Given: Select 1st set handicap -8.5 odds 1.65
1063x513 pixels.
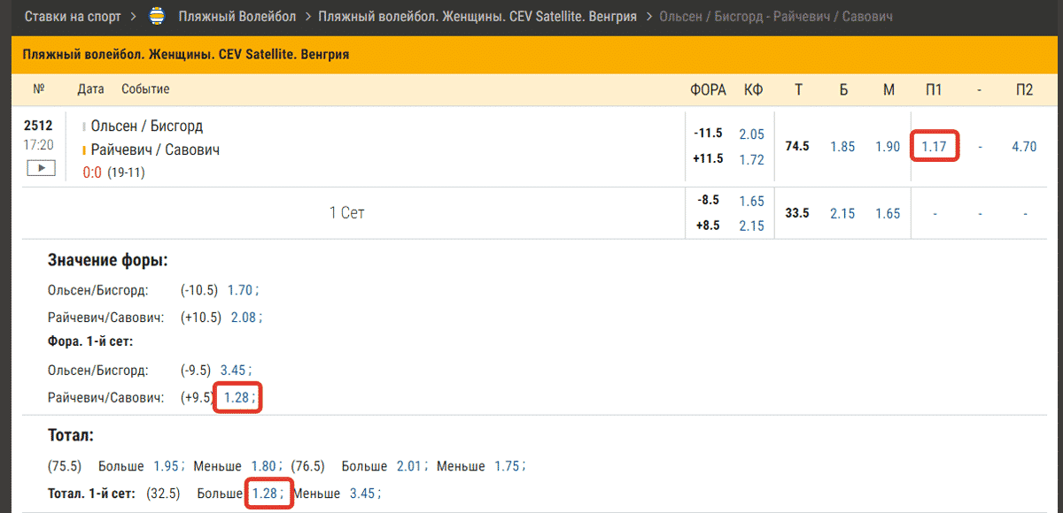Looking at the screenshot, I should click(751, 201).
